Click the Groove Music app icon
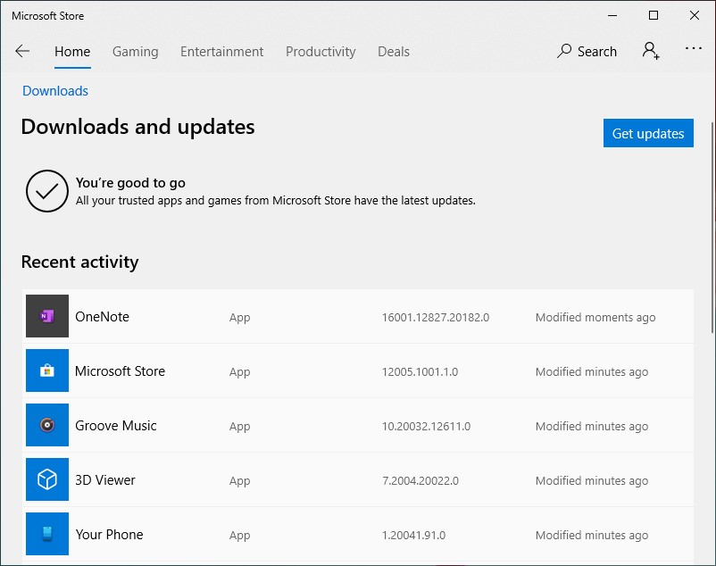716x566 pixels. click(47, 426)
